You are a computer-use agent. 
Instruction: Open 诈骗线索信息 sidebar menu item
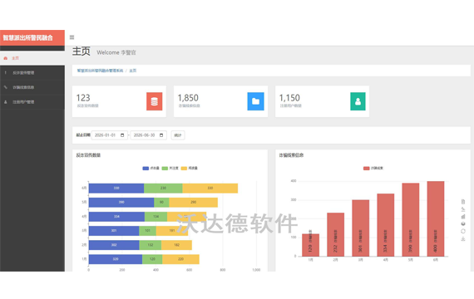click(32, 87)
